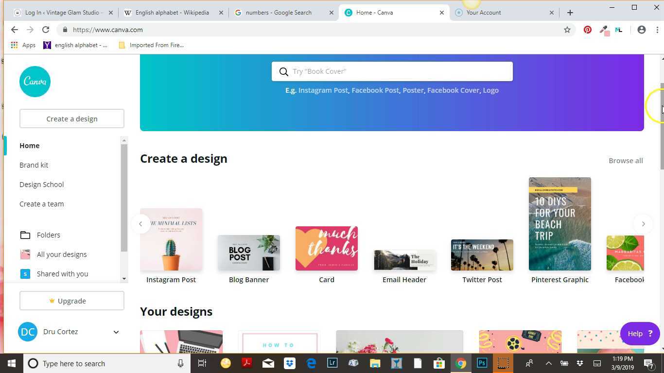Click the Windows taskbar search box
The image size is (664, 373).
click(107, 363)
